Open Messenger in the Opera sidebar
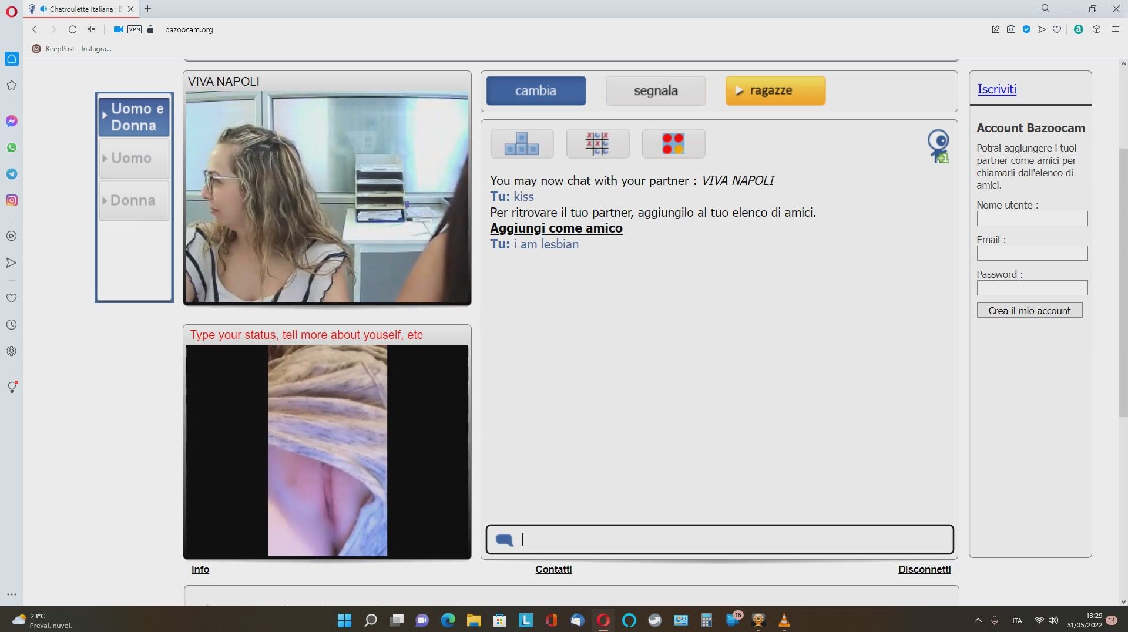Screen dimensions: 1128x632 pyautogui.click(x=11, y=121)
